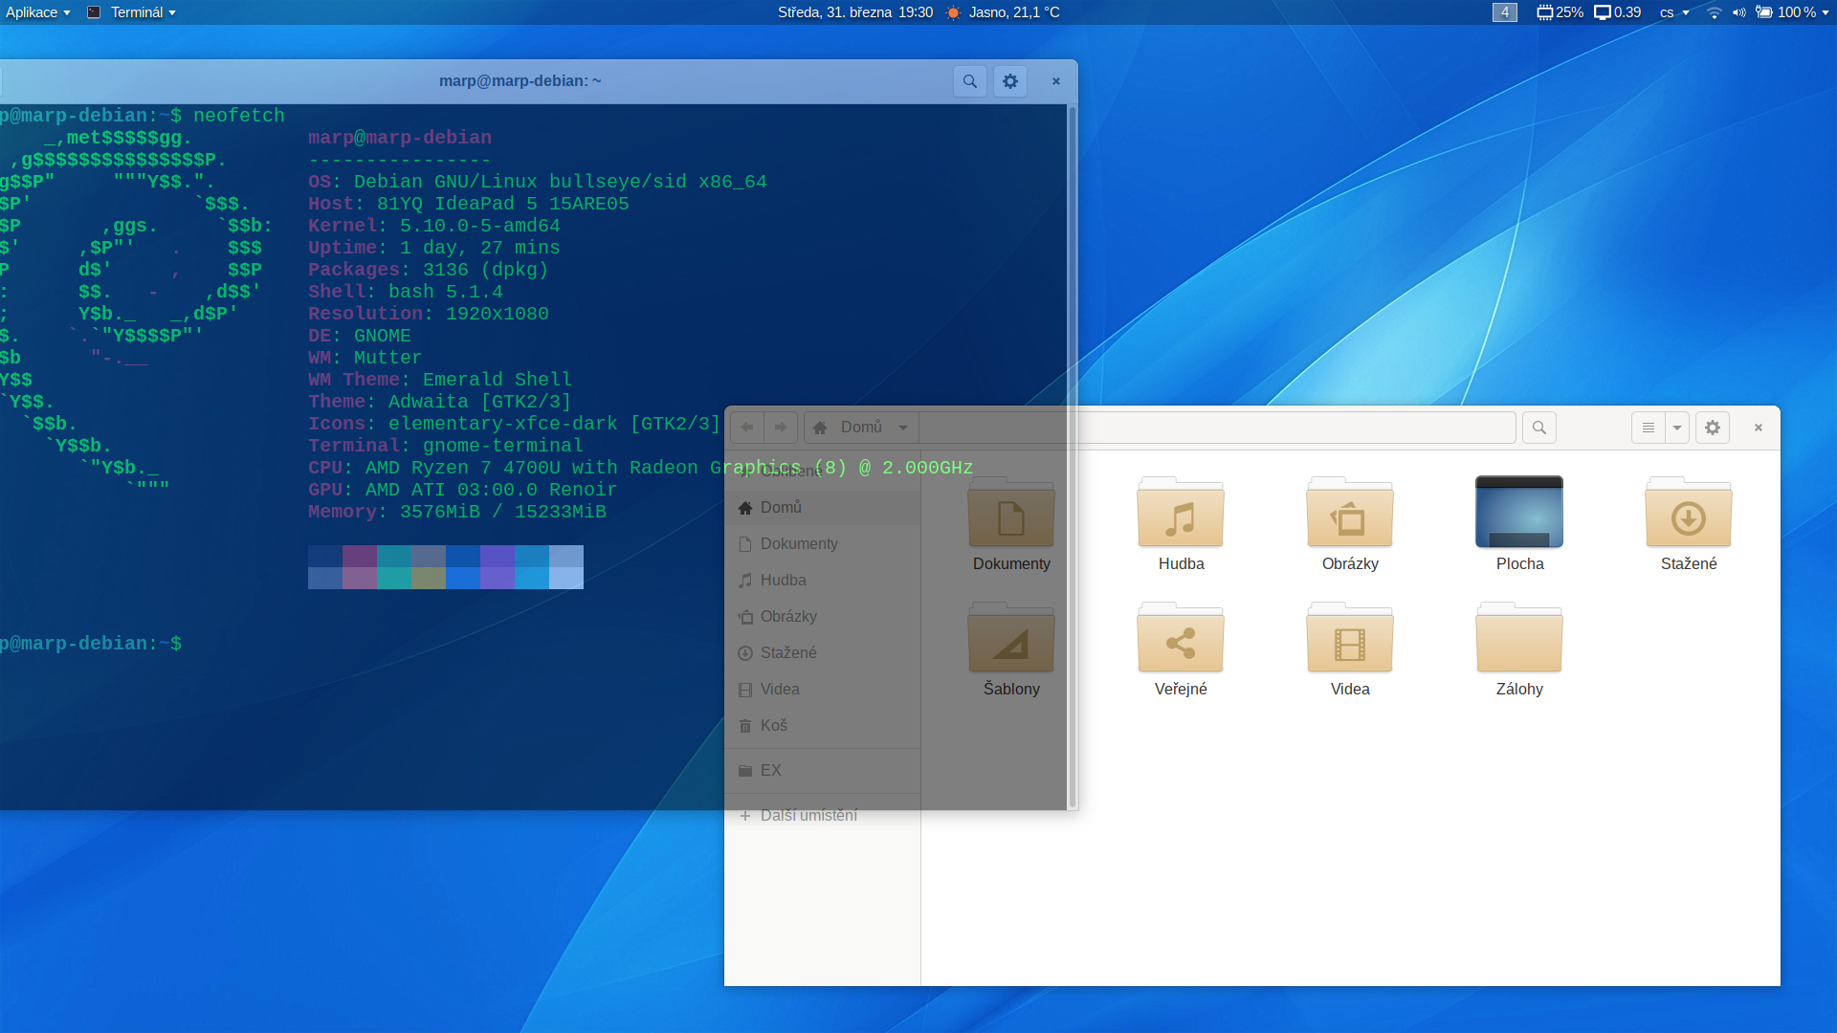Open file manager gear settings menu
Screen dimensions: 1837x1033
pyautogui.click(x=1713, y=428)
